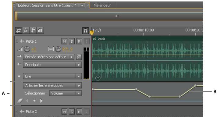Solo Piste 2 with S button
This screenshot has height=117, width=217.
[x=72, y=112]
